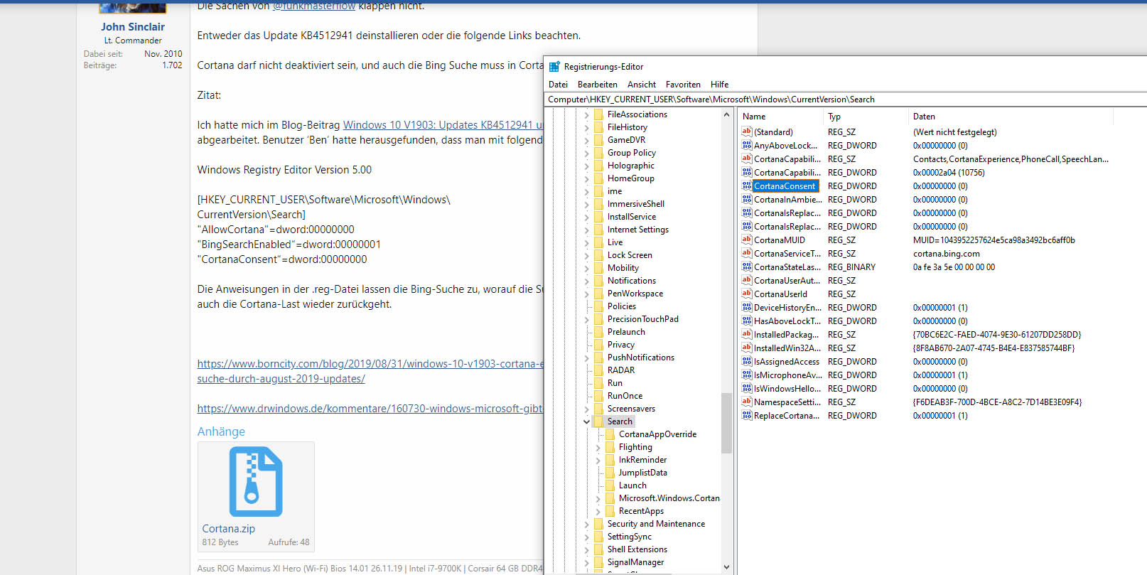Viewport: 1147px width, 575px height.
Task: Click the folder icon of the Search key
Action: click(598, 421)
